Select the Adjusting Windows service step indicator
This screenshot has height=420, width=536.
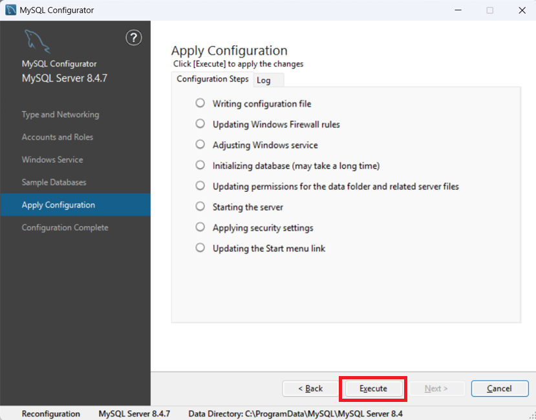[x=200, y=145]
